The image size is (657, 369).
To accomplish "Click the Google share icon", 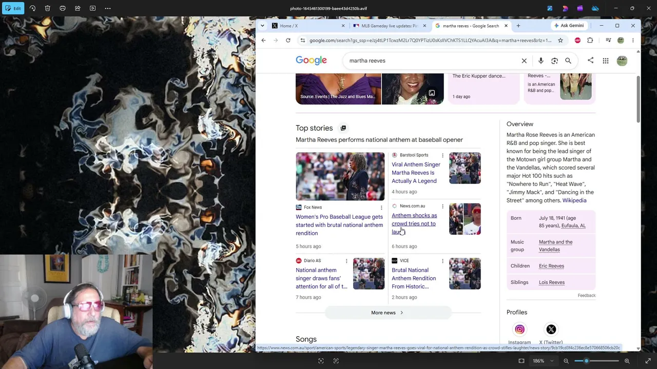I will click(x=590, y=60).
